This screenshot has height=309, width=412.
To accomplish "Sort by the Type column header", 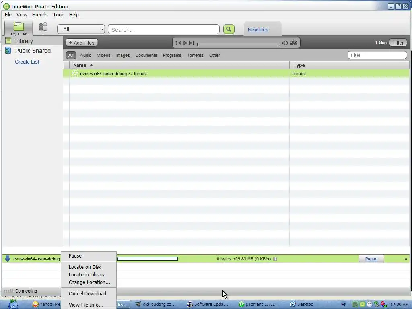I will pos(349,65).
